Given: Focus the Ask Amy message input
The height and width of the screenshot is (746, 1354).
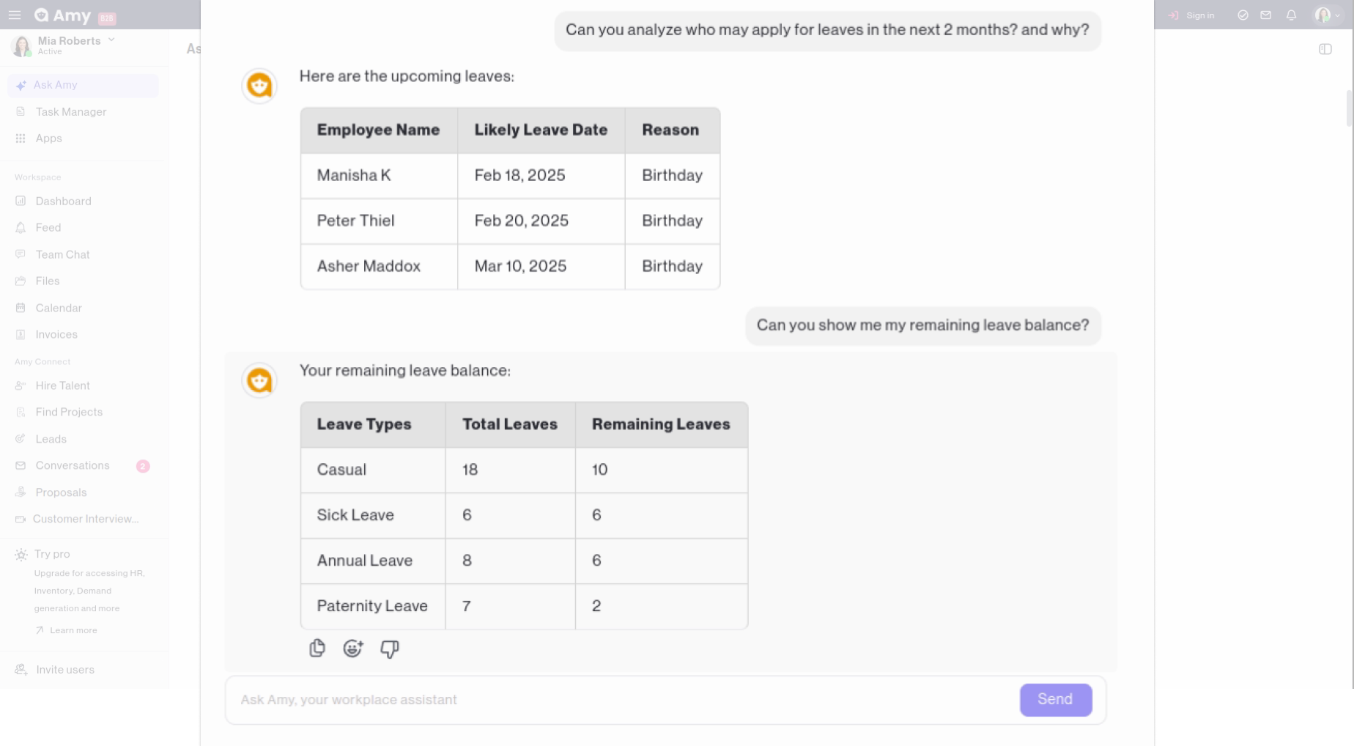Looking at the screenshot, I should pos(623,700).
